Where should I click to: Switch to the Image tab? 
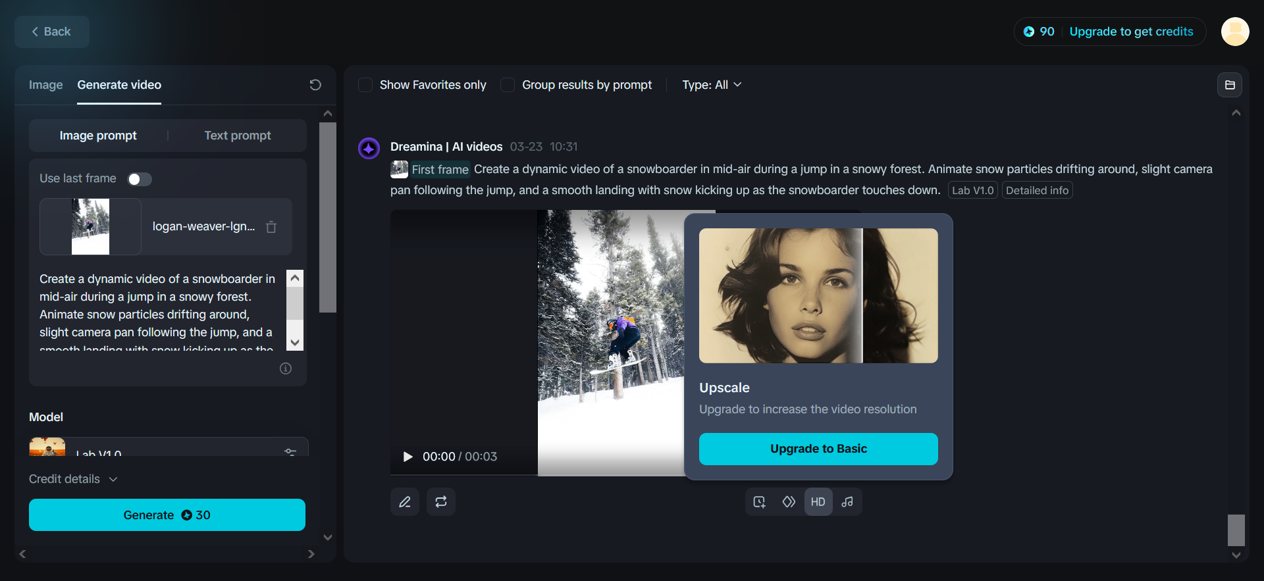(46, 85)
